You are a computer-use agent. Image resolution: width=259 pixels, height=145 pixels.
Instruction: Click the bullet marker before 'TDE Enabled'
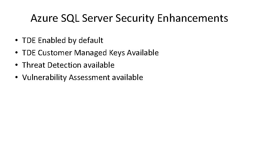17,41
